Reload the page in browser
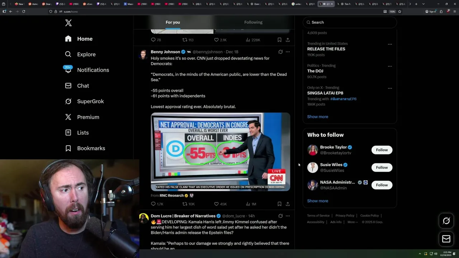The width and height of the screenshot is (459, 258). pyautogui.click(x=24, y=11)
